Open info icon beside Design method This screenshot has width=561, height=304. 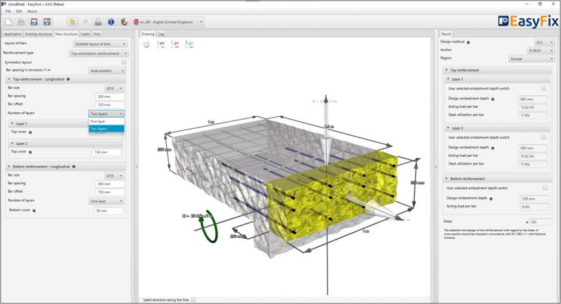(468, 43)
